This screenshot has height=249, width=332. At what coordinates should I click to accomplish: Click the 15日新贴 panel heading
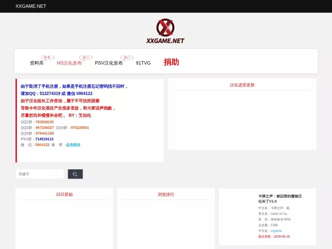[x=64, y=194]
